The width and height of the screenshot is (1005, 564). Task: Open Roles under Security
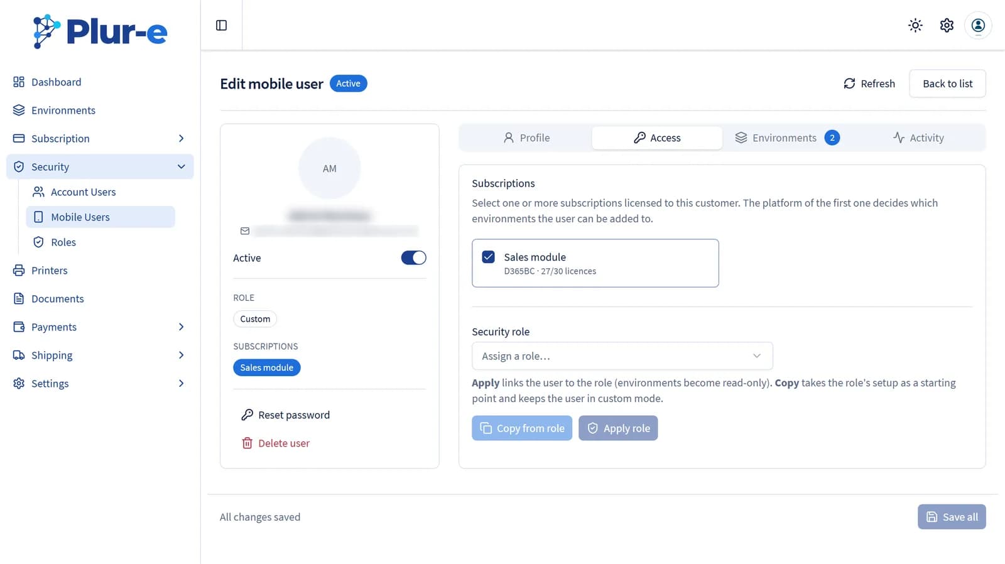[100, 242]
